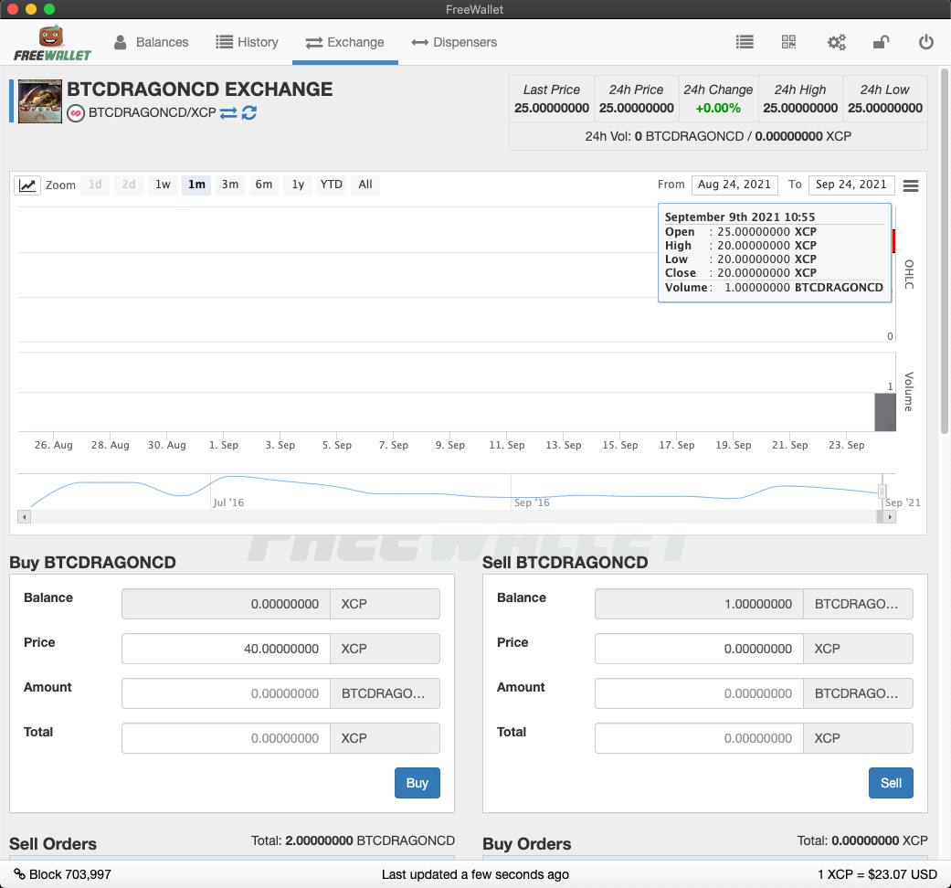Screen dimensions: 951x888
Task: Set chart zoom to All
Action: 365,185
